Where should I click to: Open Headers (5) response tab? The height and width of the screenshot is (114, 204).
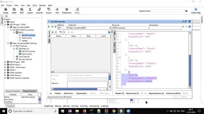coord(120,93)
